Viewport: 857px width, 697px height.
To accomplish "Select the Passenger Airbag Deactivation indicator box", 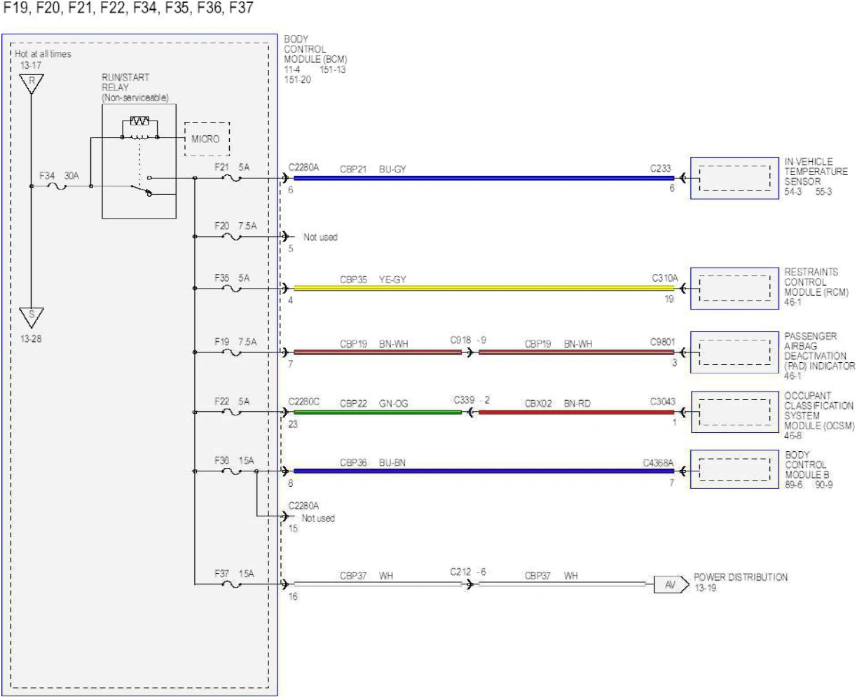I will click(734, 352).
